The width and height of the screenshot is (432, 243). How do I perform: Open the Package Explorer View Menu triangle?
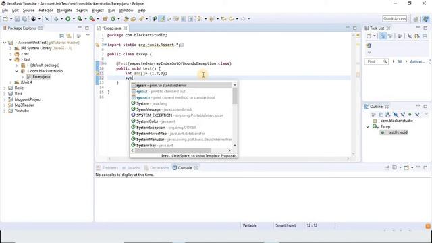point(88,36)
